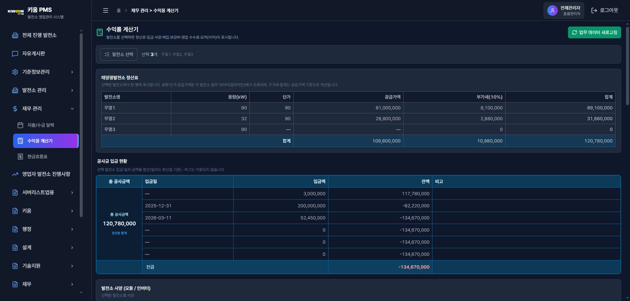Click the 부가세(10%) column header
The width and height of the screenshot is (630, 301).
point(454,97)
